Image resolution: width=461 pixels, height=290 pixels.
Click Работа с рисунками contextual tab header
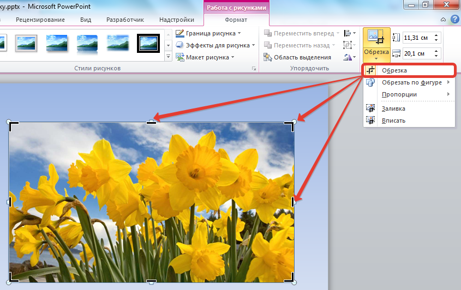236,8
